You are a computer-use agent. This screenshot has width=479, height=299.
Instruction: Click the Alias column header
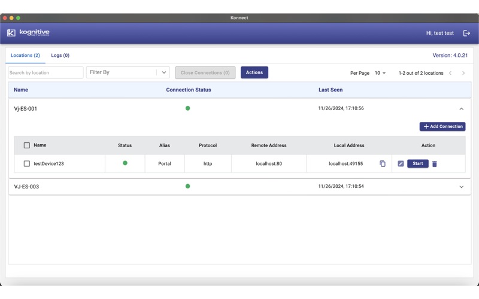click(x=164, y=145)
